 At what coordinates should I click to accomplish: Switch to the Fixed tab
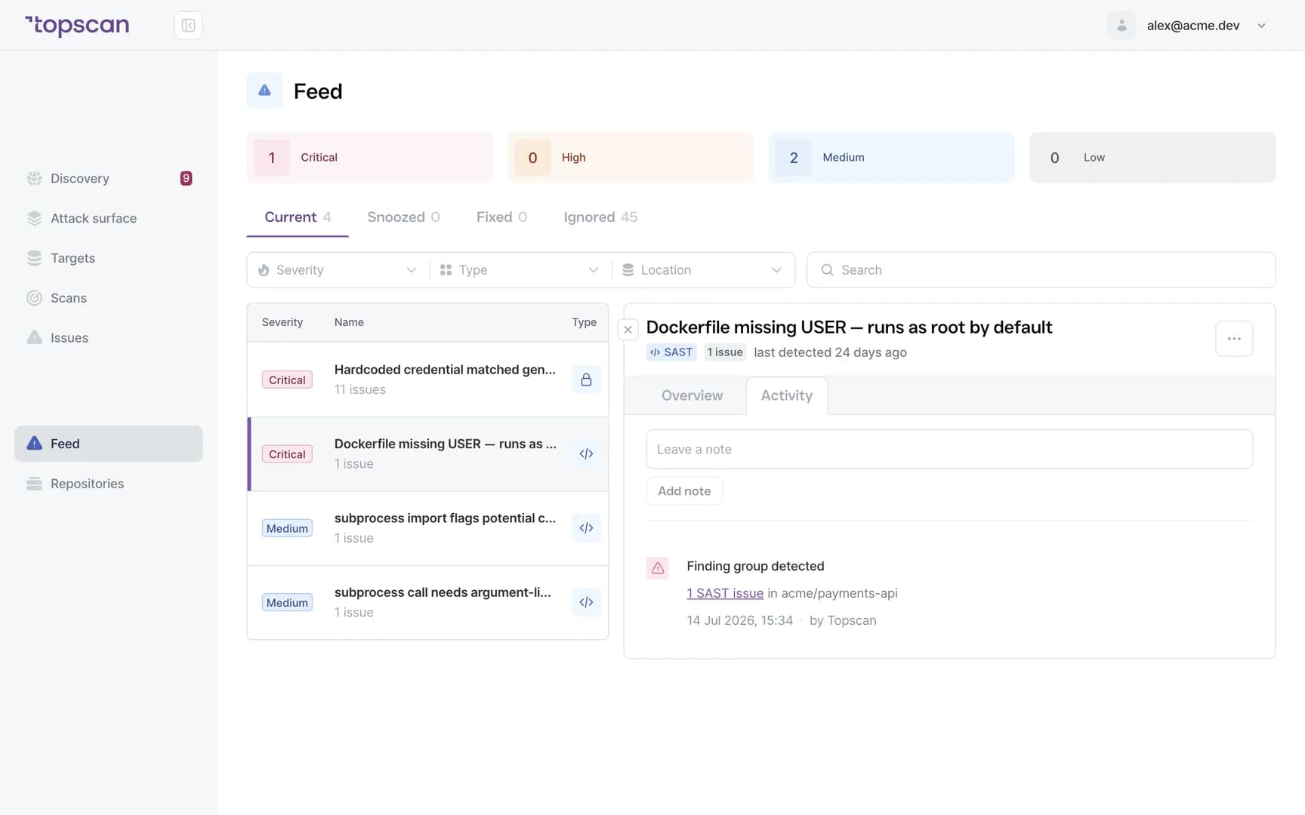[x=501, y=217]
